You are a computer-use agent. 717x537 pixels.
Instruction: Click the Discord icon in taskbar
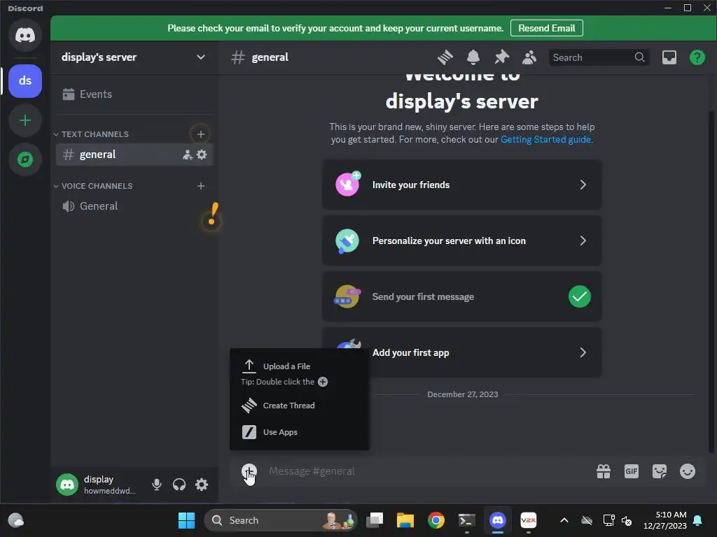(x=498, y=520)
